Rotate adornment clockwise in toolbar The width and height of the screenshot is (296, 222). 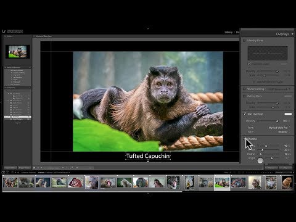(72, 168)
